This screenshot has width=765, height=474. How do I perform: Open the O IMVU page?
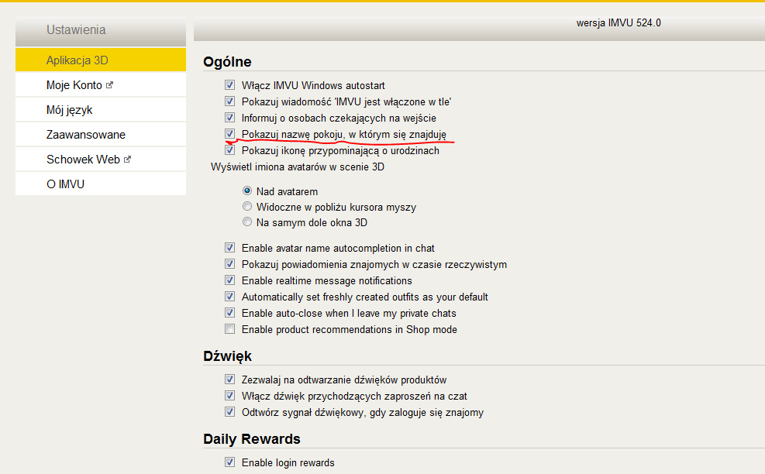pos(101,184)
